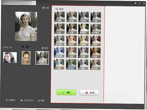Apply the high-contrast 经典lomo effect thumbnail
The width and height of the screenshot is (147, 110).
[83, 29]
